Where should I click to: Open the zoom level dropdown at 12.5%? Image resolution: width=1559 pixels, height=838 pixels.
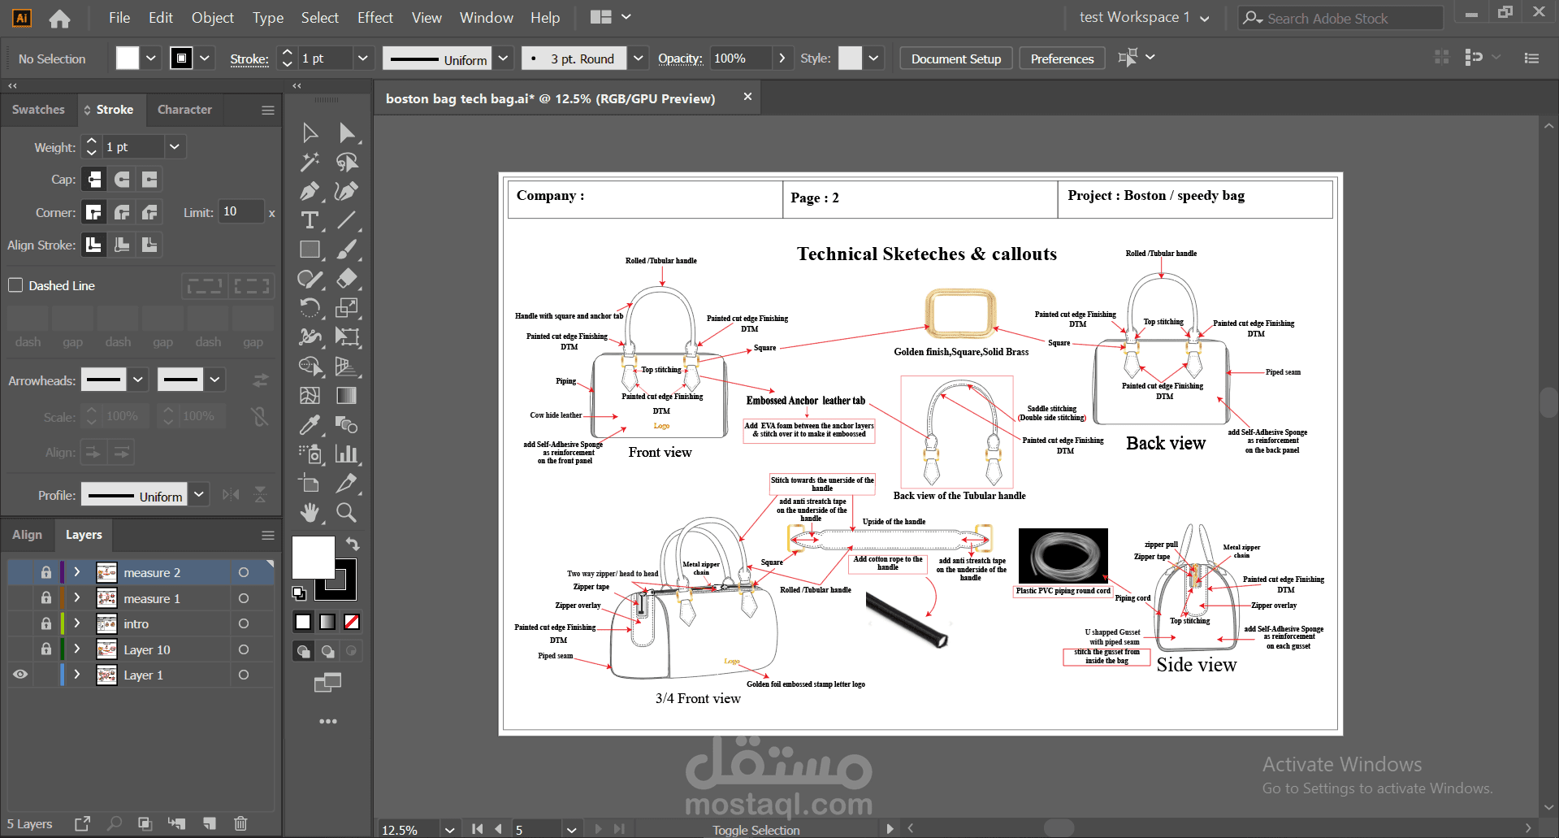[449, 829]
